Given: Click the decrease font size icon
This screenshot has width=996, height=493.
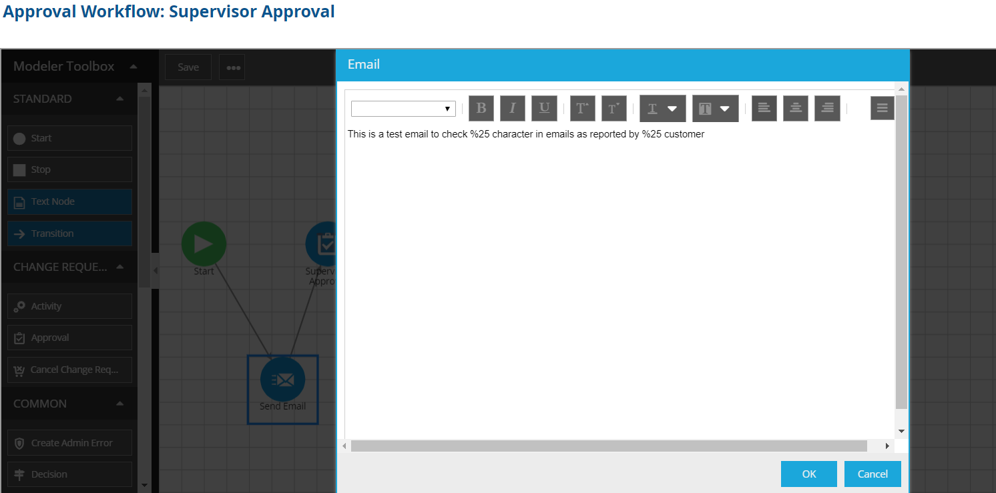Looking at the screenshot, I should tap(613, 109).
